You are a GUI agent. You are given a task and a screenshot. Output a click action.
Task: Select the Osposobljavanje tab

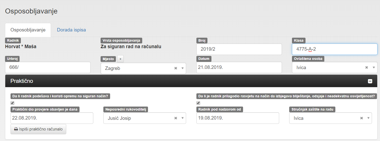tap(28, 30)
